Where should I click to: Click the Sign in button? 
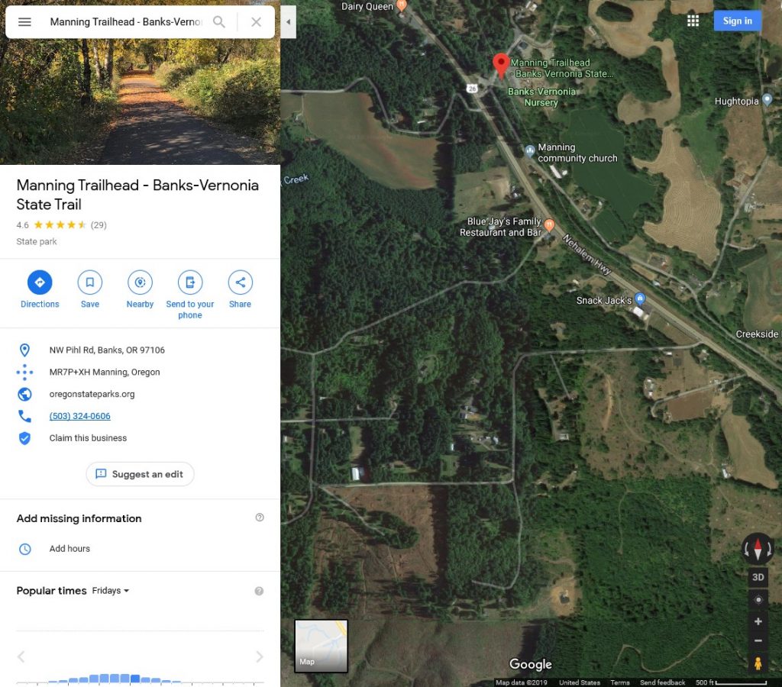click(737, 21)
